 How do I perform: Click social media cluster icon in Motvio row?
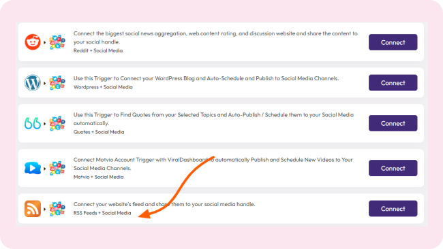pyautogui.click(x=57, y=168)
